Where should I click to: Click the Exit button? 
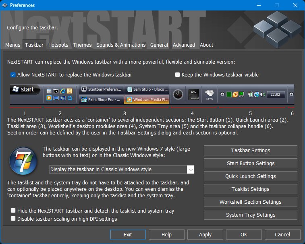click(x=128, y=234)
